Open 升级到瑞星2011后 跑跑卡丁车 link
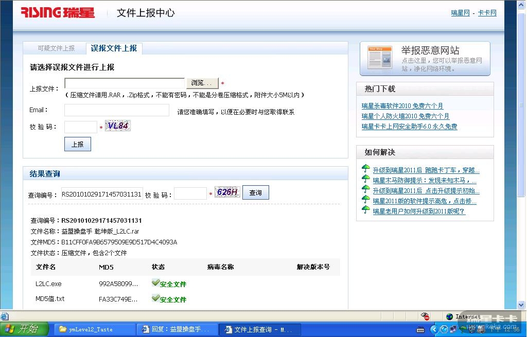This screenshot has width=527, height=337. (x=426, y=170)
